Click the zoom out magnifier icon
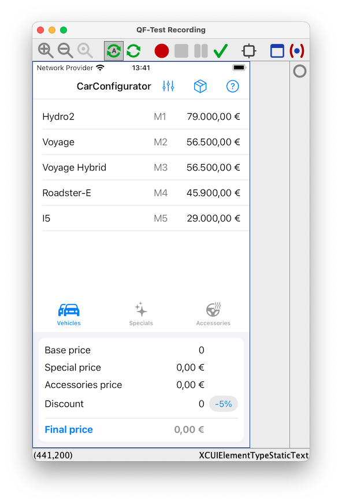This screenshot has height=504, width=342. 65,51
